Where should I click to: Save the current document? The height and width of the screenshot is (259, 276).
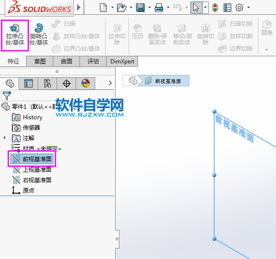tap(140, 8)
